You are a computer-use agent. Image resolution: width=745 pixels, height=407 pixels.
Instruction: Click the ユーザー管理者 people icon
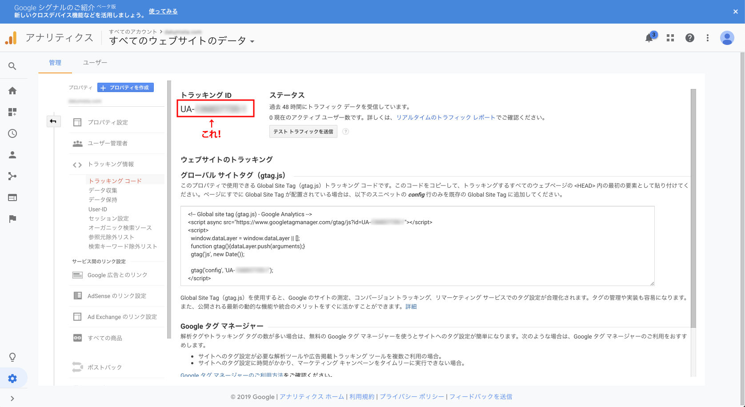(x=77, y=143)
